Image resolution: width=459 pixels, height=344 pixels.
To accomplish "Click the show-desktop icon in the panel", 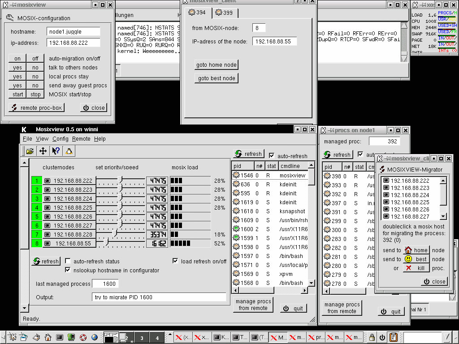I will pos(36,337).
